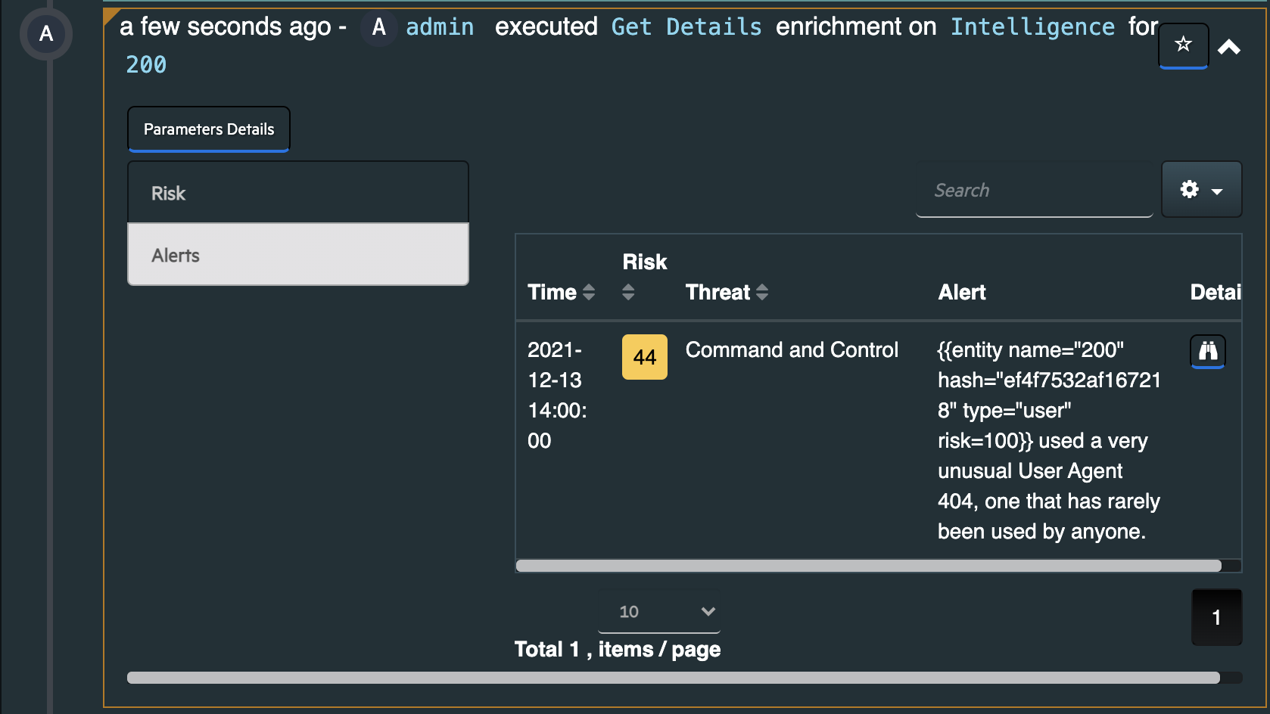1270x714 pixels.
Task: Select the Risk tab in side list
Action: (298, 193)
